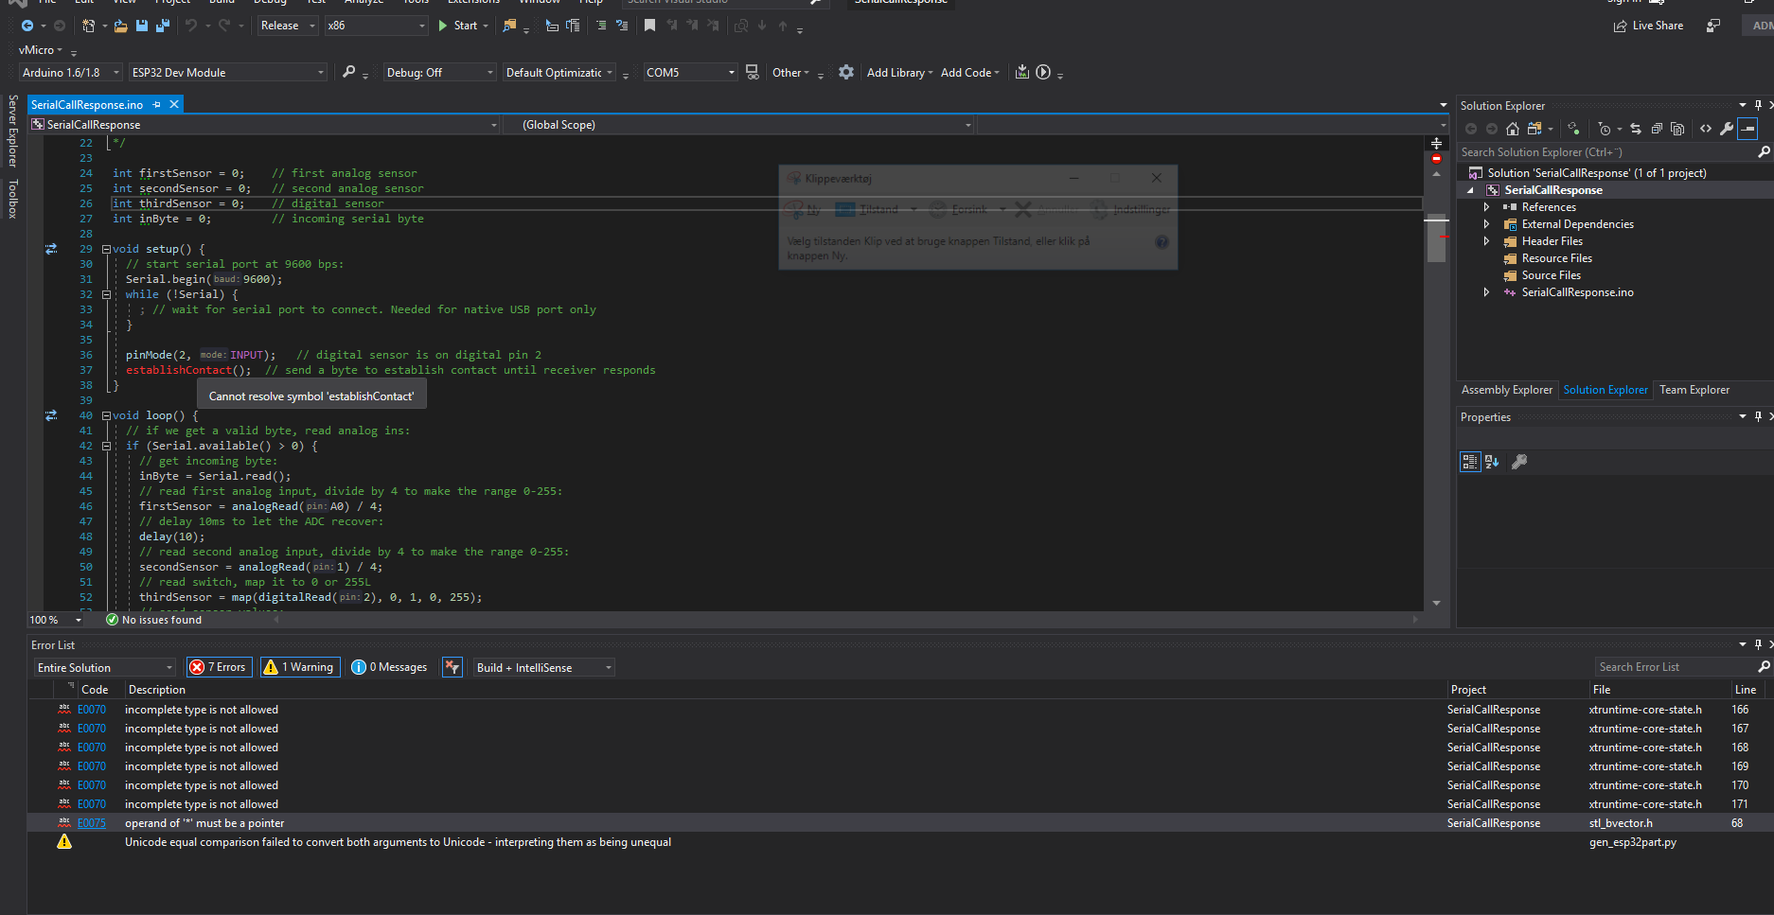The image size is (1774, 915).
Task: Open the Build + IntelliSense dropdown
Action: pyautogui.click(x=544, y=668)
